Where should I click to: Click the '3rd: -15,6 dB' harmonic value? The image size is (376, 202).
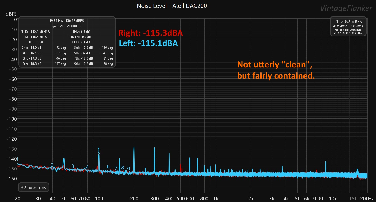point(84,48)
